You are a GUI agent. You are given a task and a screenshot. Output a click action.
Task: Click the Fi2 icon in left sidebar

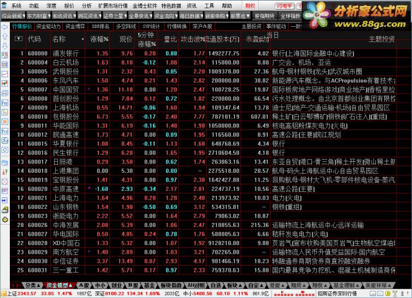click(5, 131)
